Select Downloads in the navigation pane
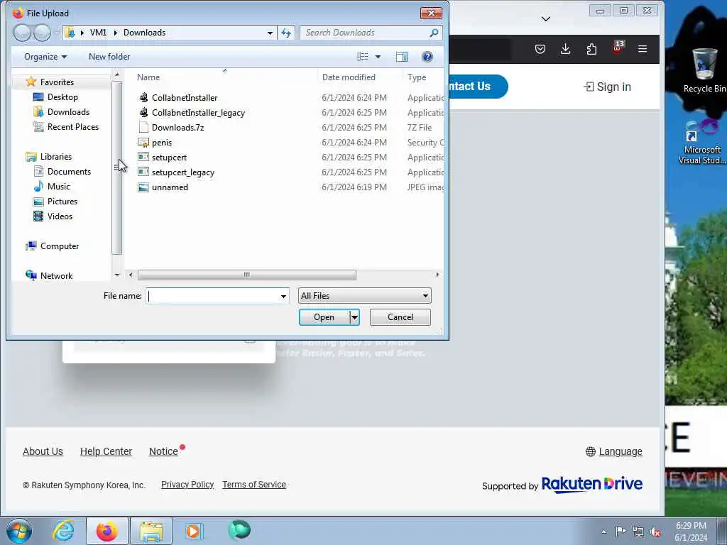This screenshot has height=545, width=727. 68,112
